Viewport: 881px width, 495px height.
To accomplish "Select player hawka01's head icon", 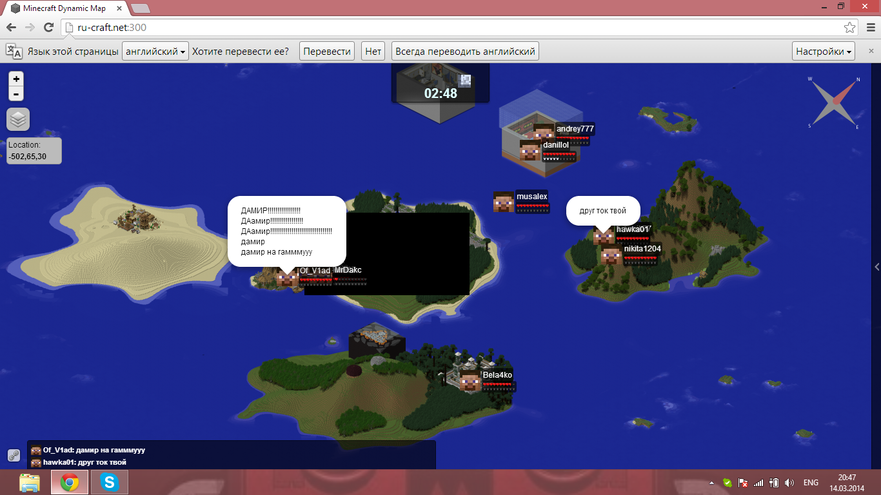I will [604, 235].
